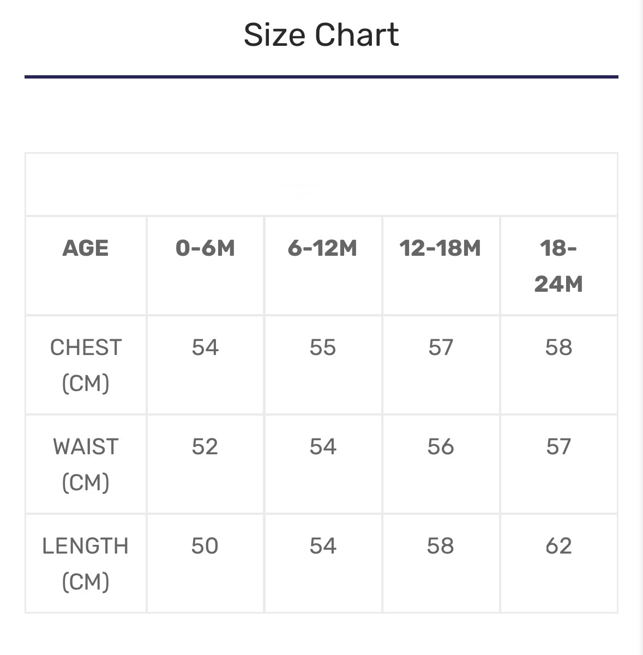Click chest value 57 for 12-18M
Screen dimensions: 643x655
point(441,347)
